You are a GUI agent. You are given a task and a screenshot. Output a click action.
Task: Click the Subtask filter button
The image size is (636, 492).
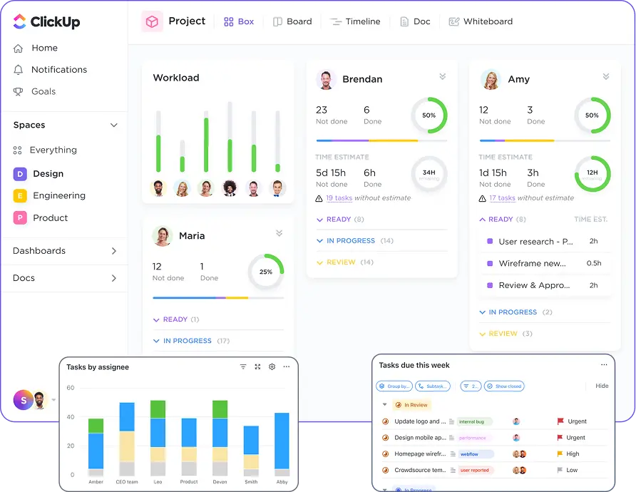coord(433,386)
